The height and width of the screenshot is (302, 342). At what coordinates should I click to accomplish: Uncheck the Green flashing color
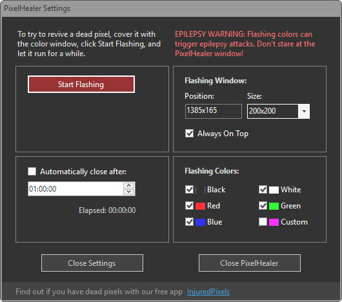[263, 206]
